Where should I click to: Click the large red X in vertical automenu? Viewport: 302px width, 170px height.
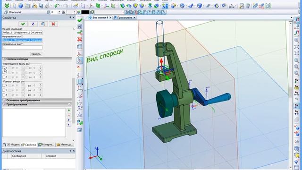coord(80,39)
